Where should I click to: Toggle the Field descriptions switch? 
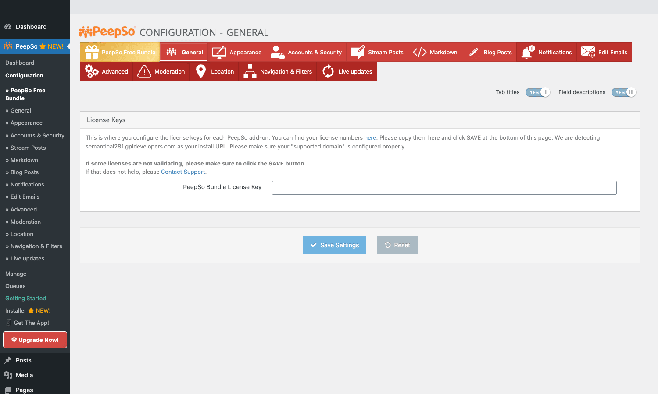click(624, 92)
